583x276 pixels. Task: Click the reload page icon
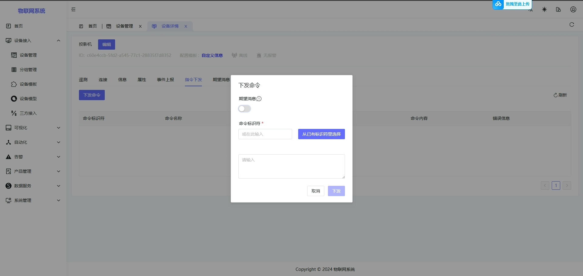[x=571, y=25]
